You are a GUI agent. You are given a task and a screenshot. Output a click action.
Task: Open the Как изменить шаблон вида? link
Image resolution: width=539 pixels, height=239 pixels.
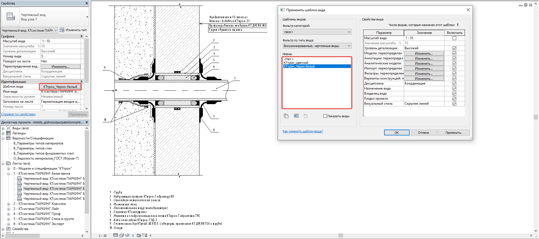[302, 131]
